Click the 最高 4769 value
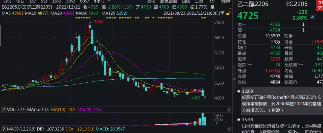Image resolution: width=323 pixels, height=133 pixels. click(275, 53)
